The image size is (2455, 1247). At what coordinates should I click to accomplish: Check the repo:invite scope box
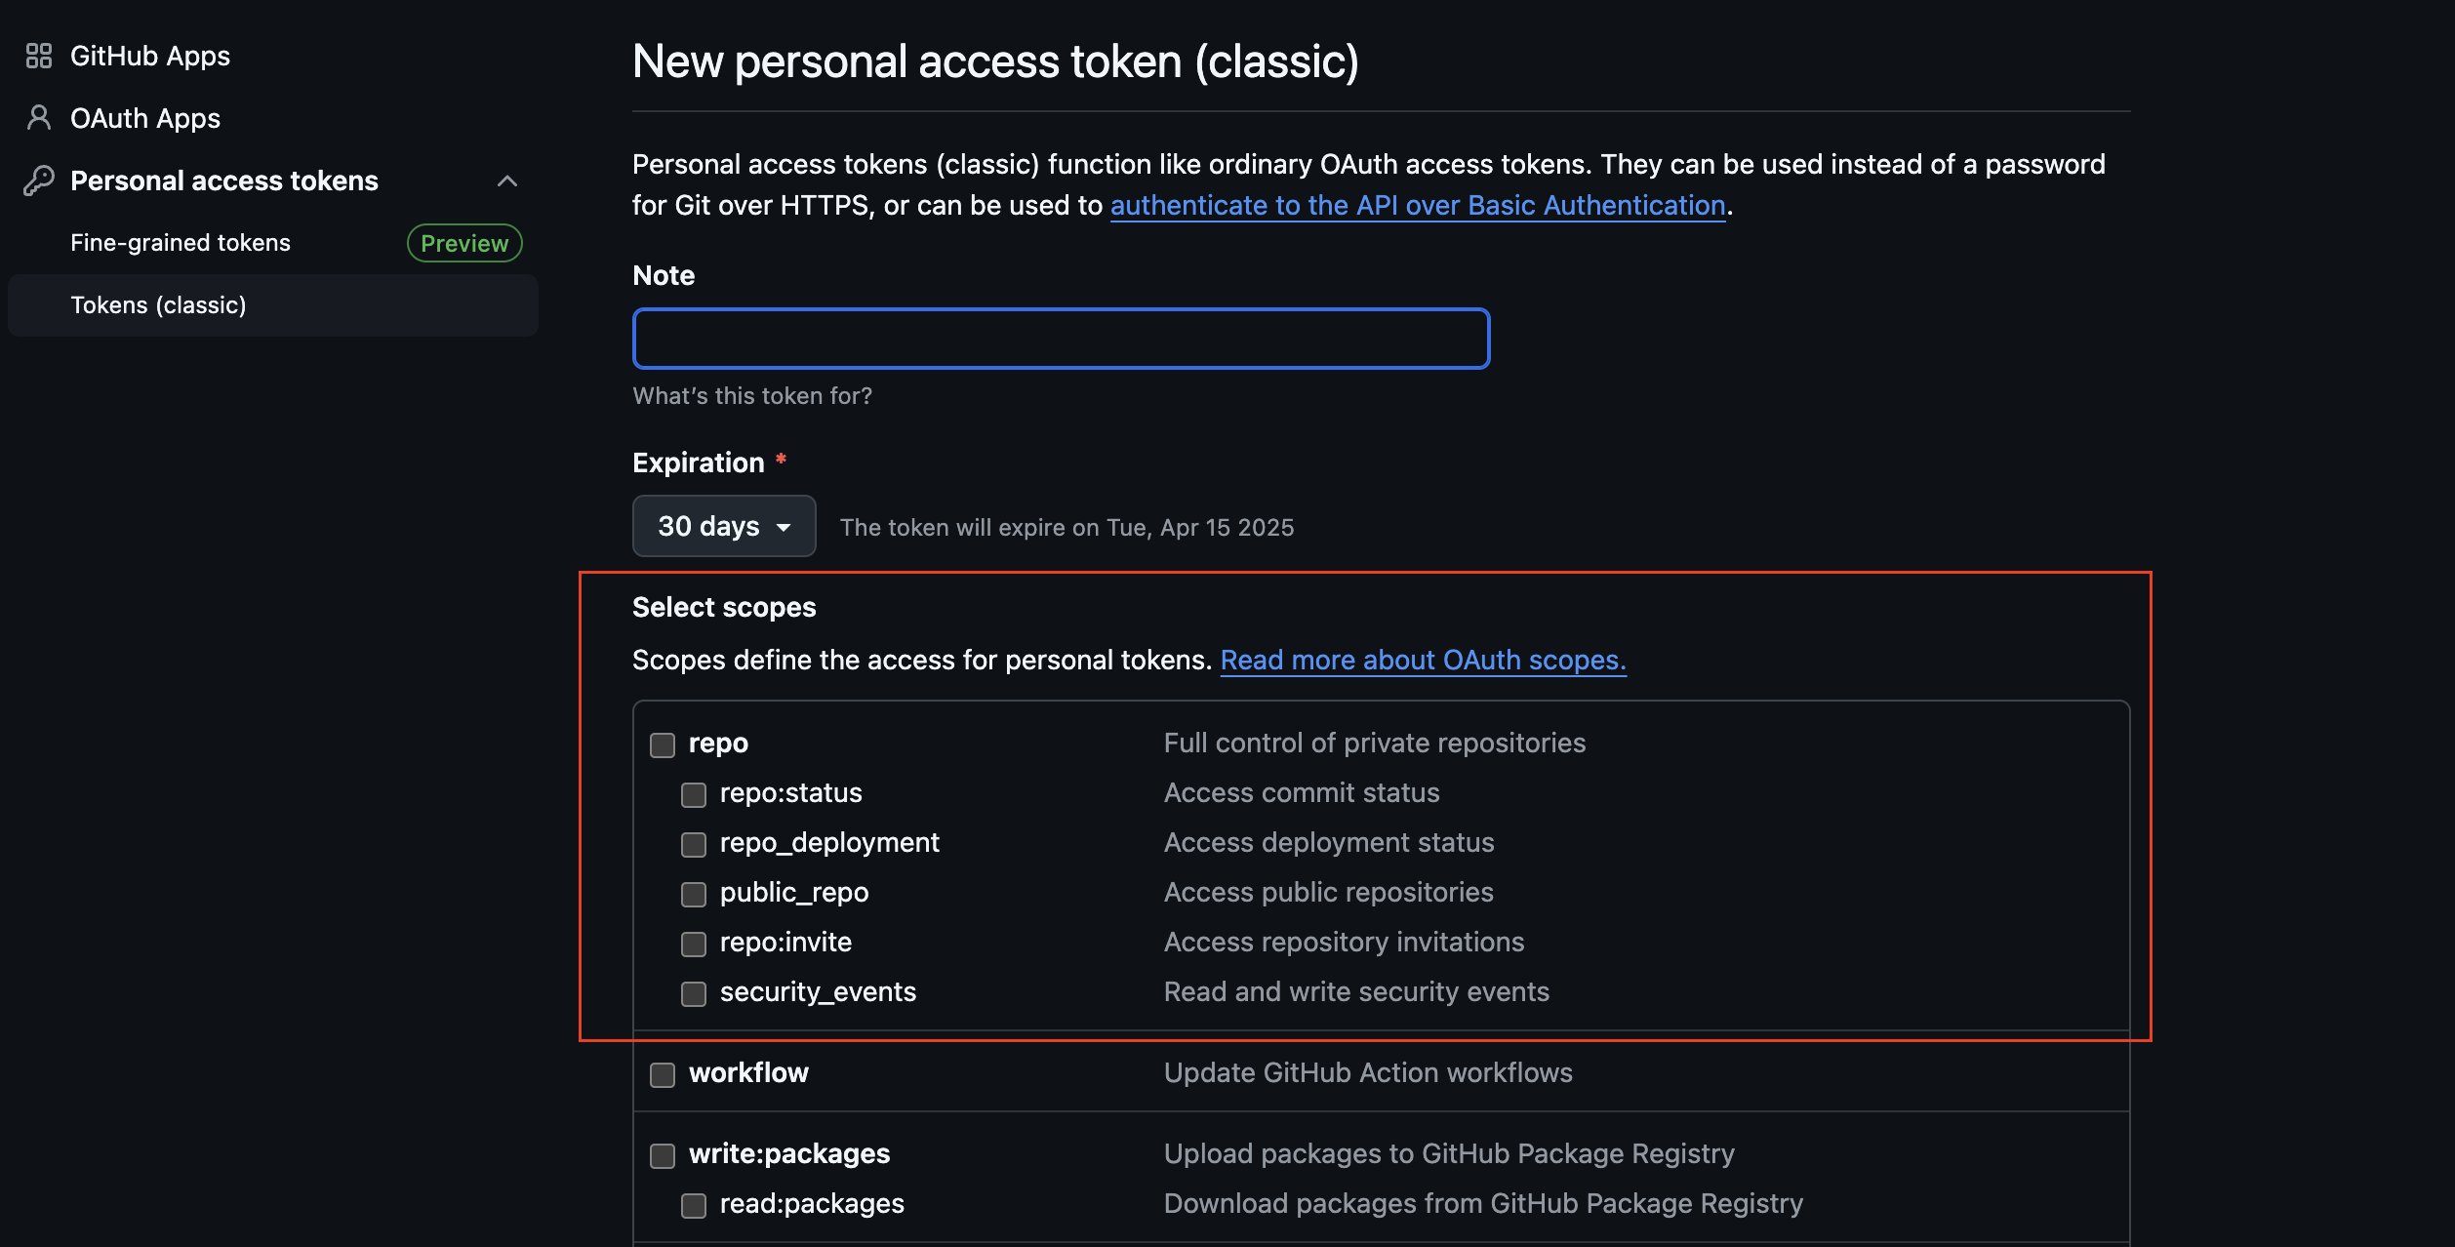point(694,945)
